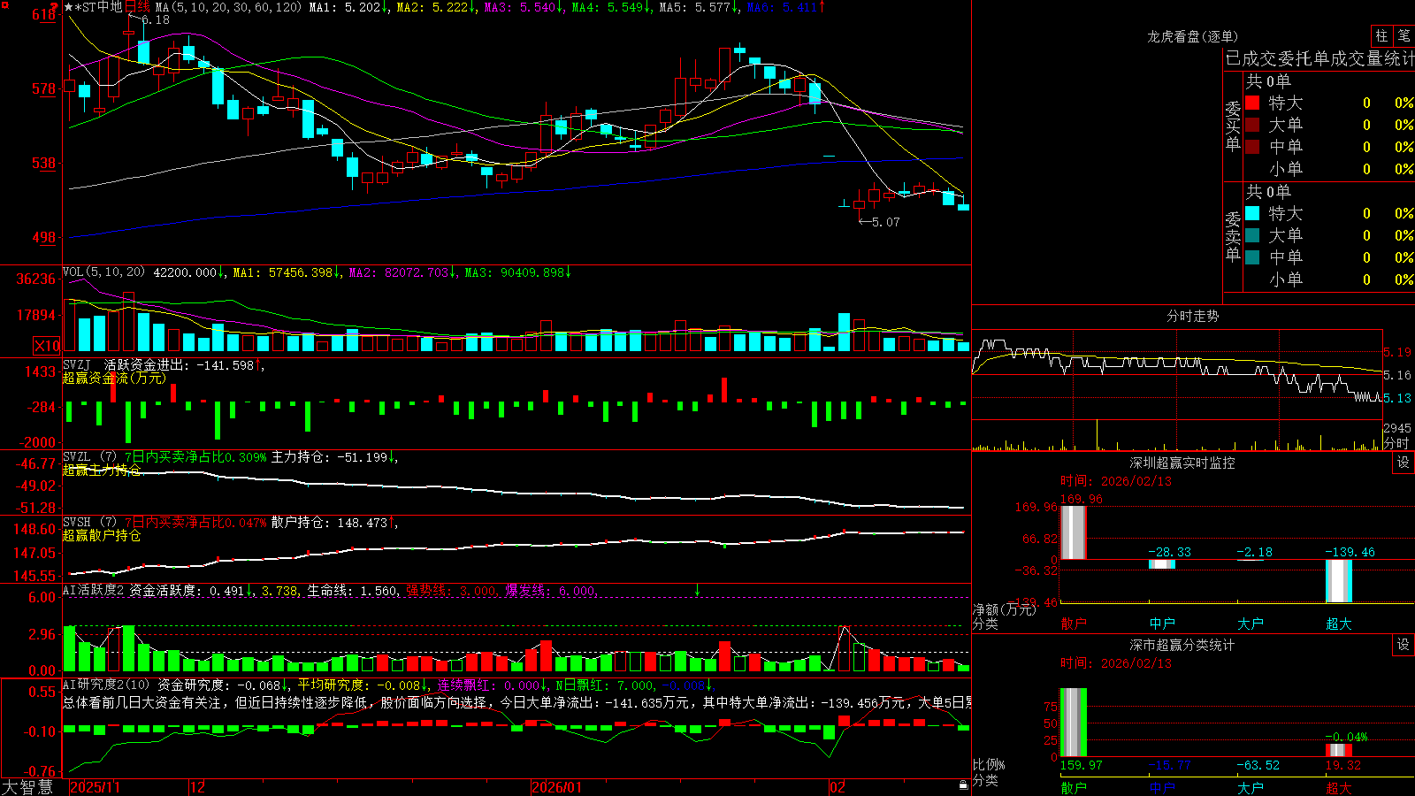Click the teal 大单 sell order swatch
The image size is (1415, 796).
(x=1252, y=235)
